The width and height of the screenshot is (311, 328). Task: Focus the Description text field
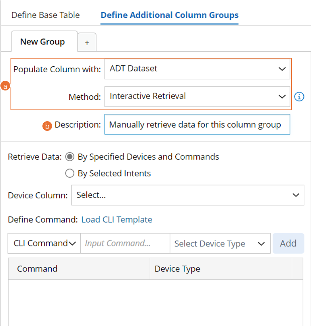[197, 124]
